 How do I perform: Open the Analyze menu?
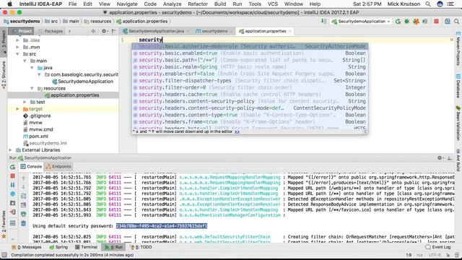tap(172, 4)
